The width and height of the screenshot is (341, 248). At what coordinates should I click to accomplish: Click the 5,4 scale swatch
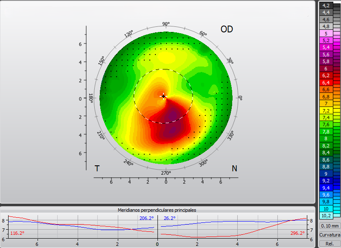click(326, 47)
